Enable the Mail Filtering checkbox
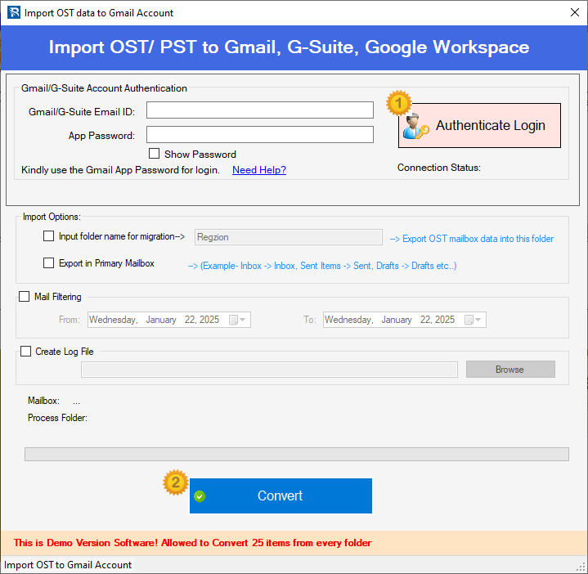The height and width of the screenshot is (574, 588). pos(24,297)
